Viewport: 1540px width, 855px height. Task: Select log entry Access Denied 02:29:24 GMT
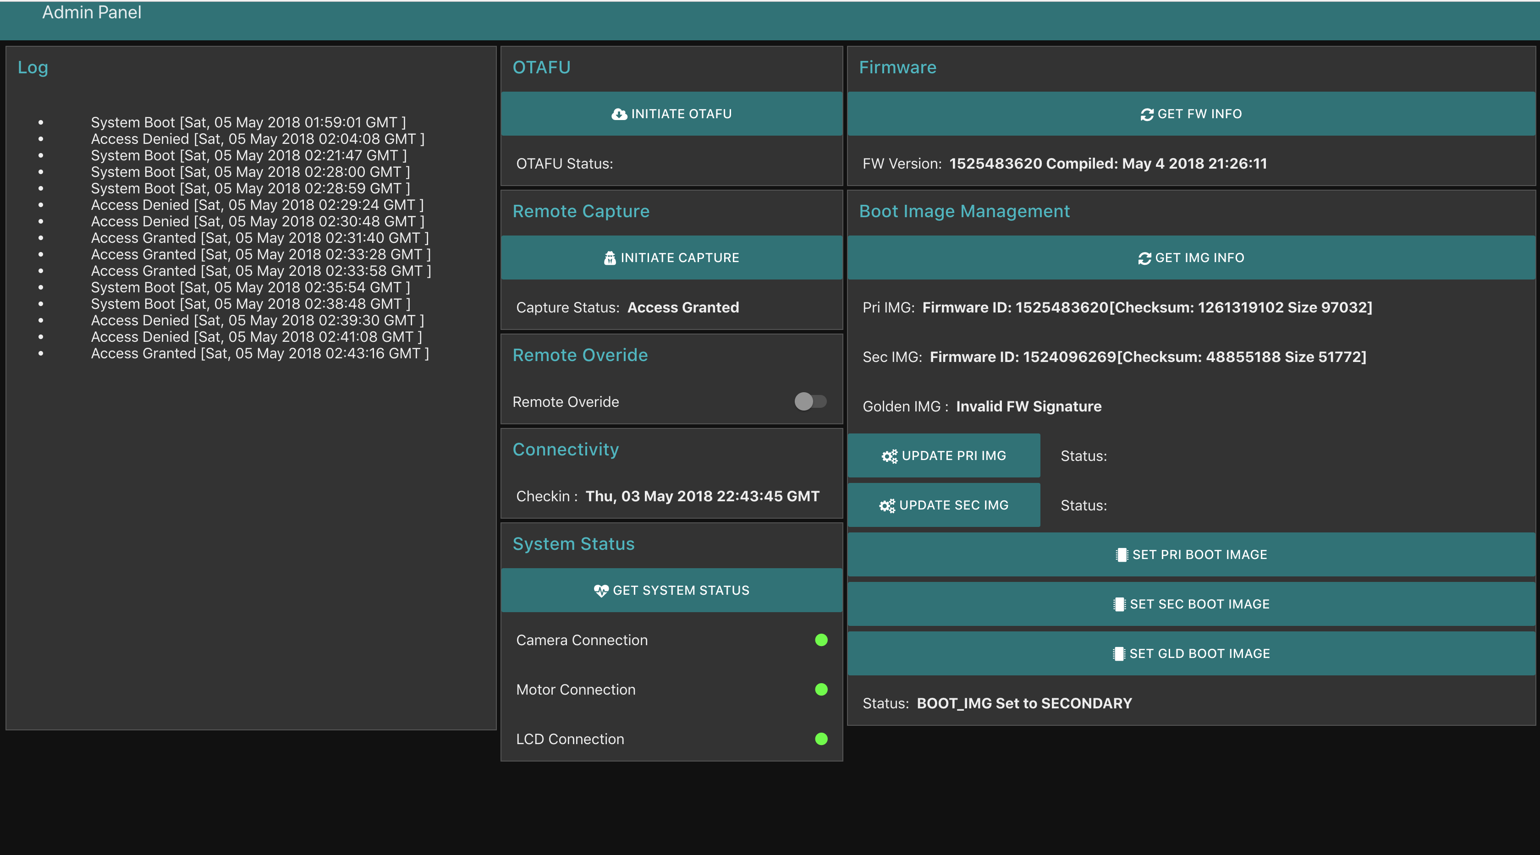point(257,206)
